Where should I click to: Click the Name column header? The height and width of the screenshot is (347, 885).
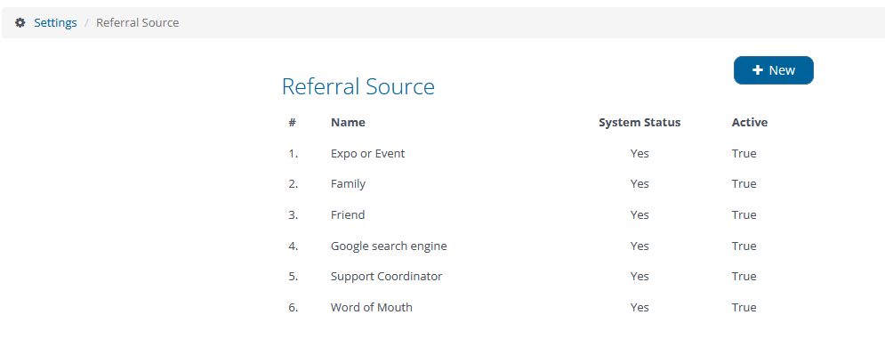[348, 123]
